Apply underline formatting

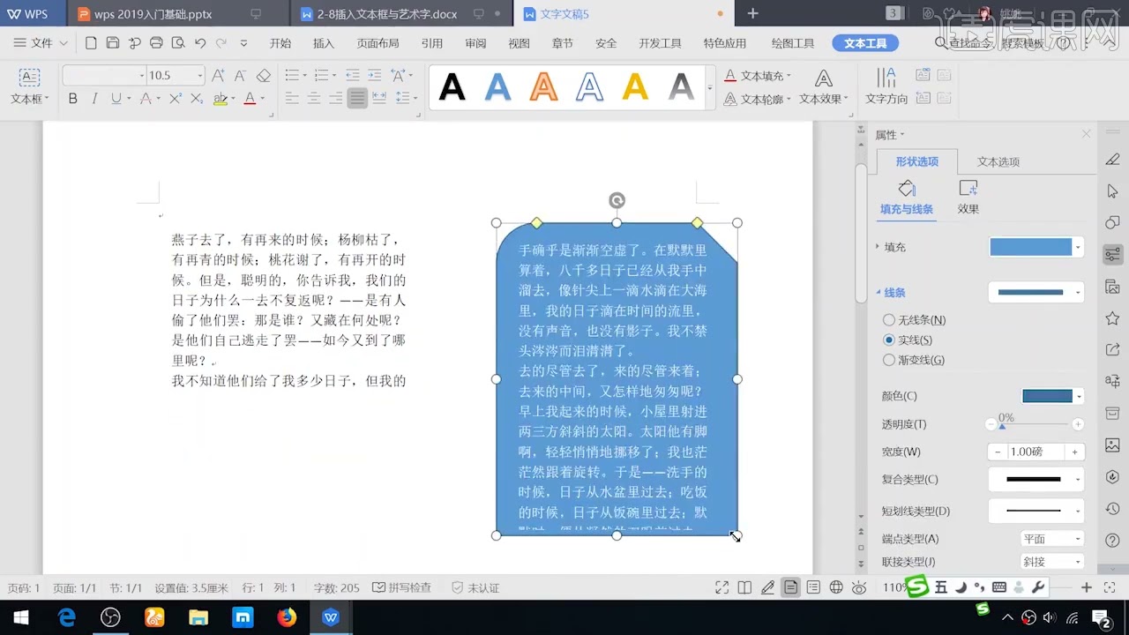point(116,99)
